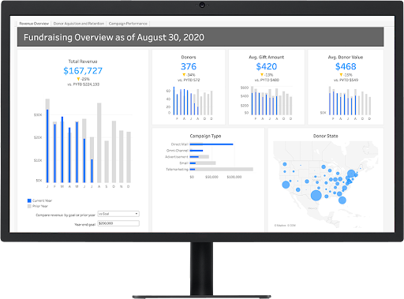Screen dimensions: 404x299
Task: Switch to Donor Acquisition and Retention tab
Action: point(79,24)
